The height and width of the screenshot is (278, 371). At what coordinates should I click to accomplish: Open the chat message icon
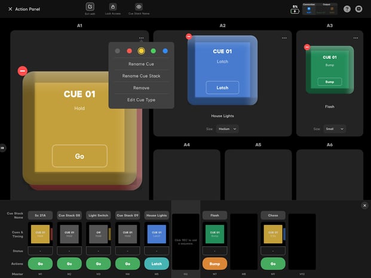pos(358,9)
